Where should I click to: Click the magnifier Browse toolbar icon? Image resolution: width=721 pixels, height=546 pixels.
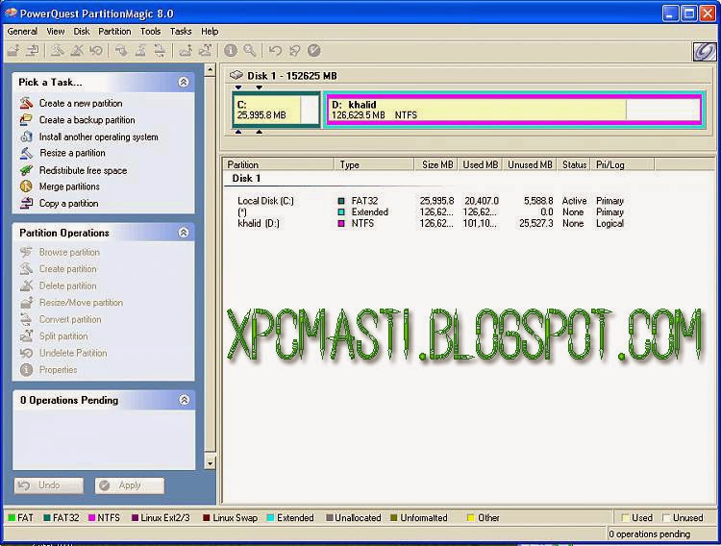pyautogui.click(x=250, y=50)
